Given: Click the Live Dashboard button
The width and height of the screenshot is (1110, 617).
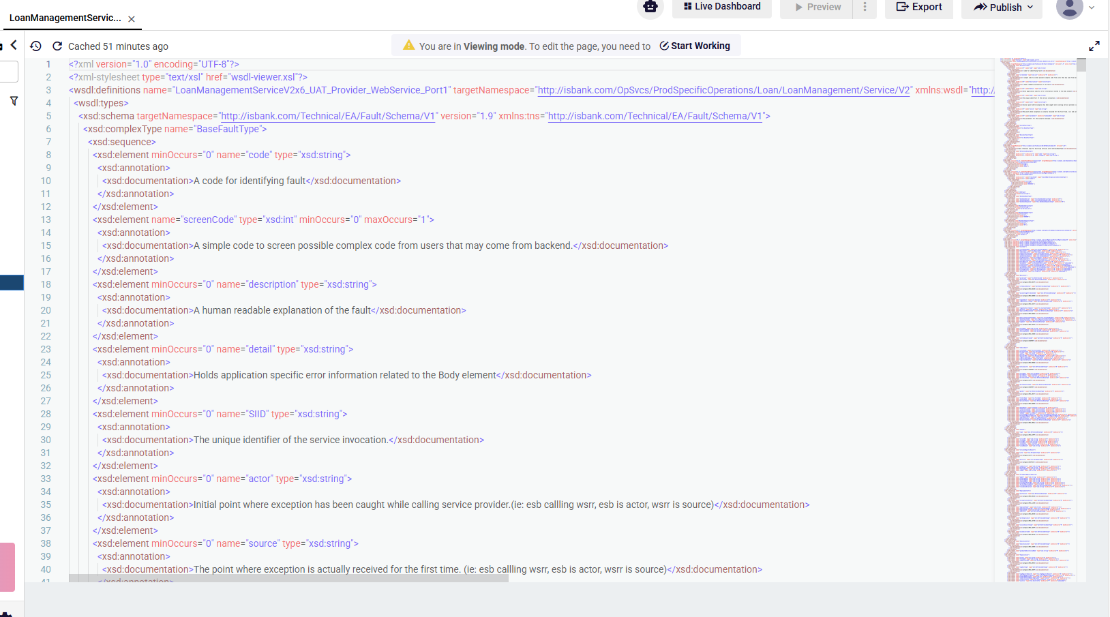Looking at the screenshot, I should pyautogui.click(x=721, y=7).
